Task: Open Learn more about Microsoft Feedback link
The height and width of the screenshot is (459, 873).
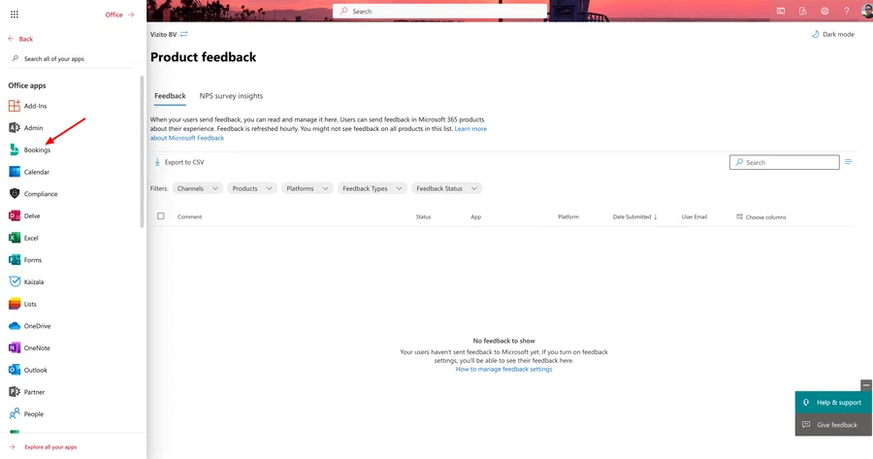Action: coord(471,129)
